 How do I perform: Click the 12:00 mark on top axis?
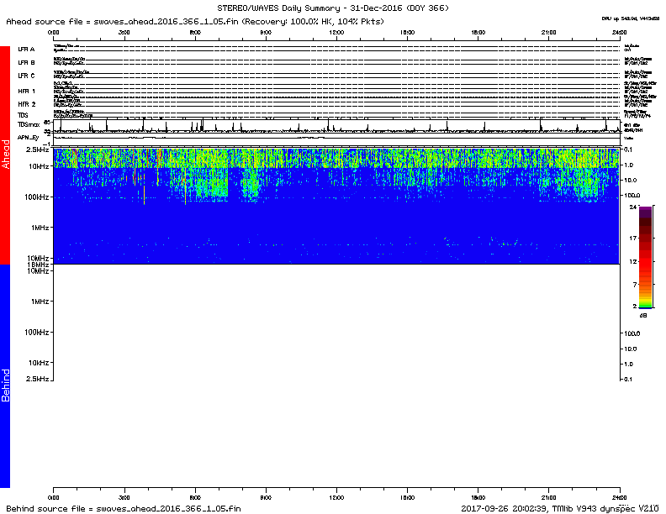pyautogui.click(x=337, y=31)
